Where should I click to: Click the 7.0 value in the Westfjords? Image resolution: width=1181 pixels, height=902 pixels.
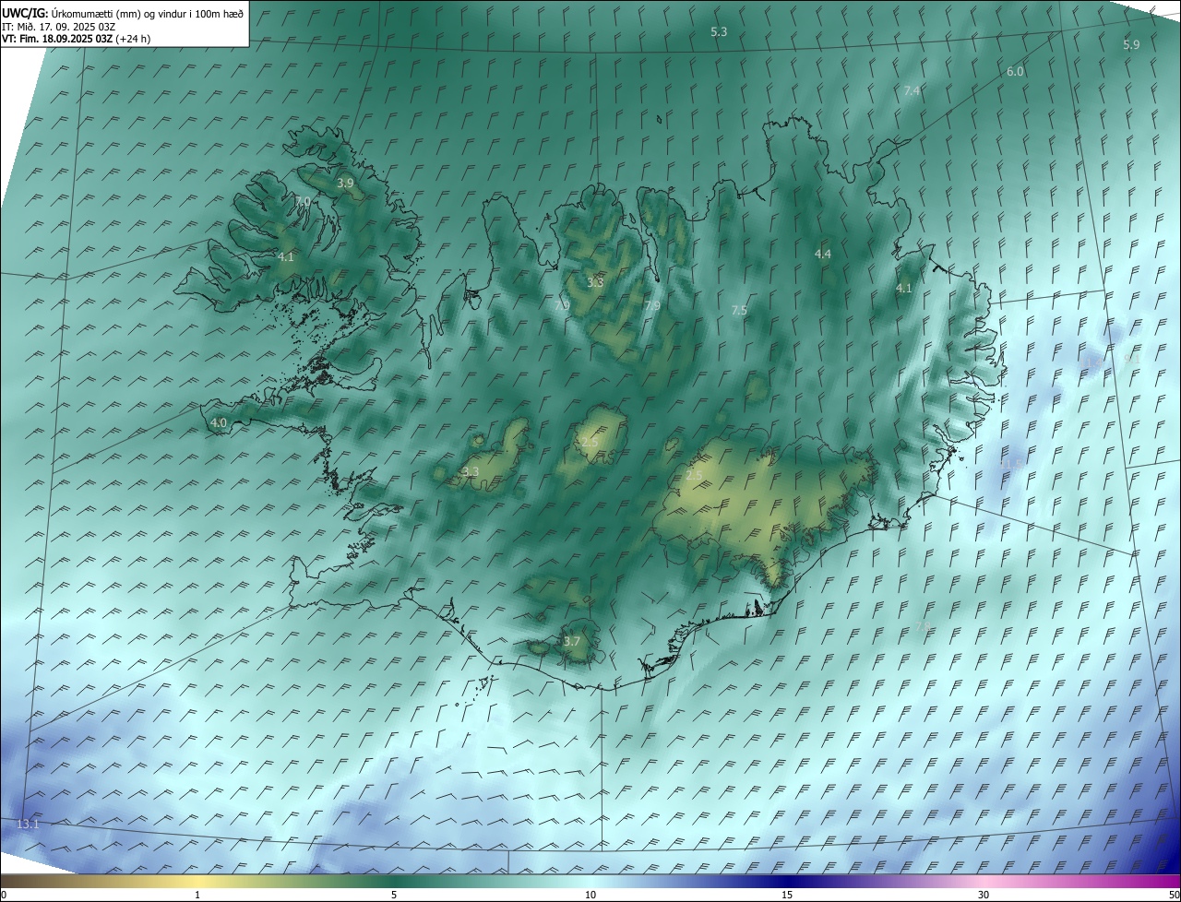(303, 201)
